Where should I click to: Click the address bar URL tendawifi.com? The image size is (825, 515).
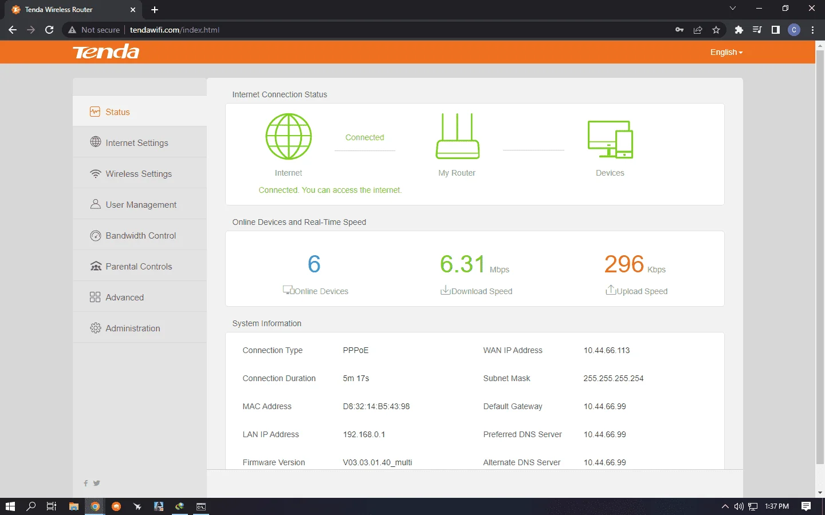pyautogui.click(x=175, y=30)
